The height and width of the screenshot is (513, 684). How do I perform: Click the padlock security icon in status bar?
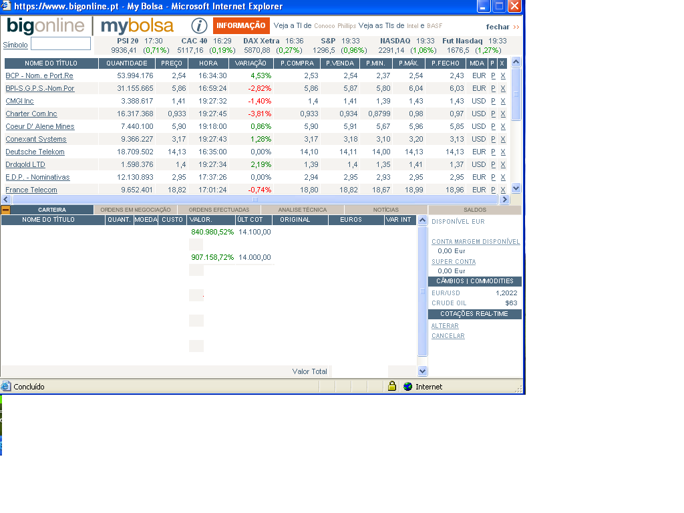(x=391, y=386)
